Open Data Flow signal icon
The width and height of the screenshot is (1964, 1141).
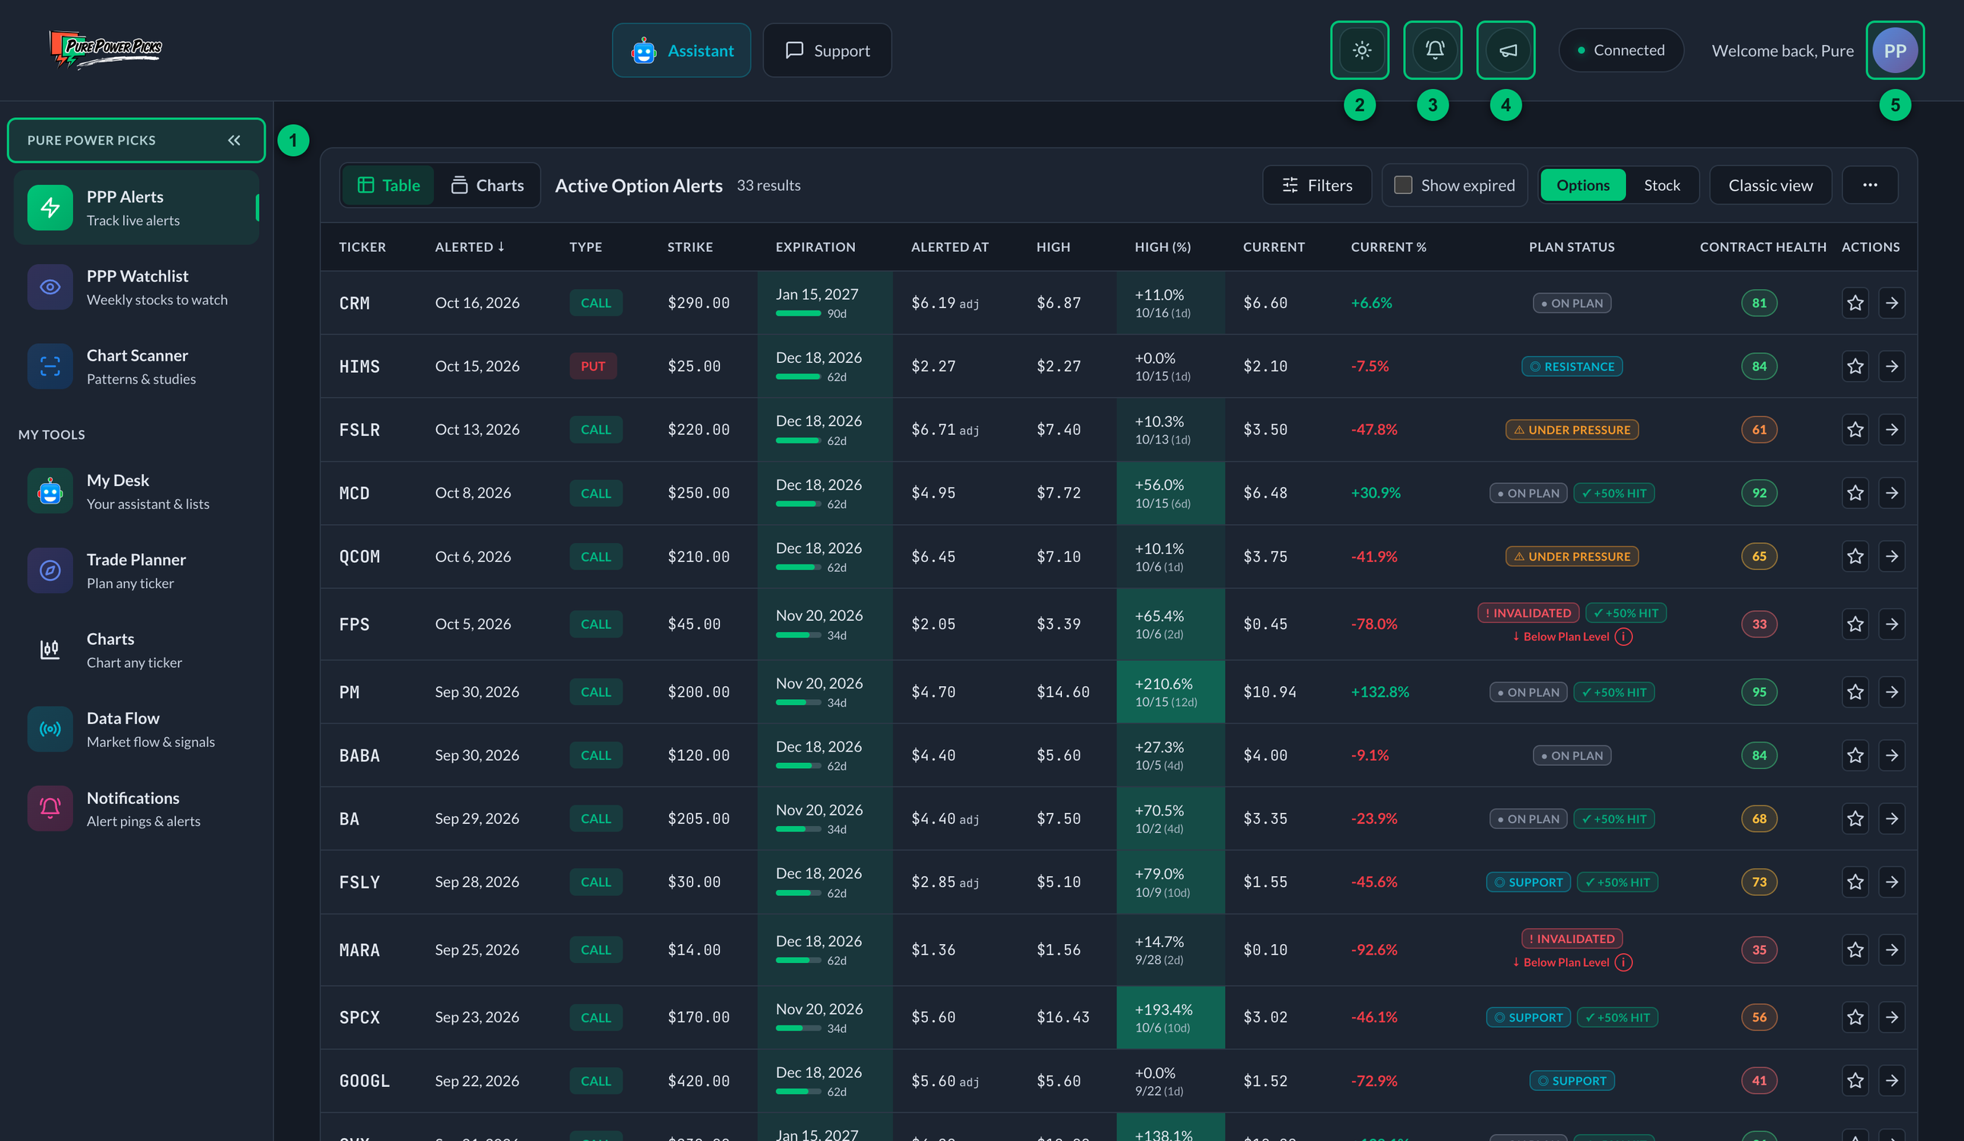pyautogui.click(x=50, y=729)
